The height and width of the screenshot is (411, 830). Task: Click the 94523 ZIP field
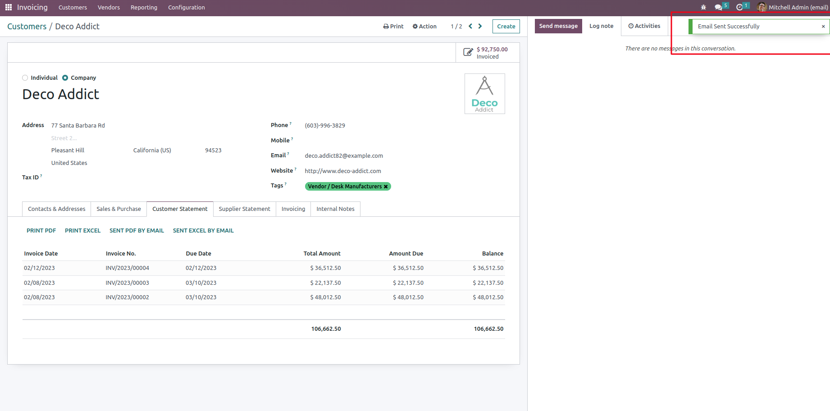pos(213,151)
